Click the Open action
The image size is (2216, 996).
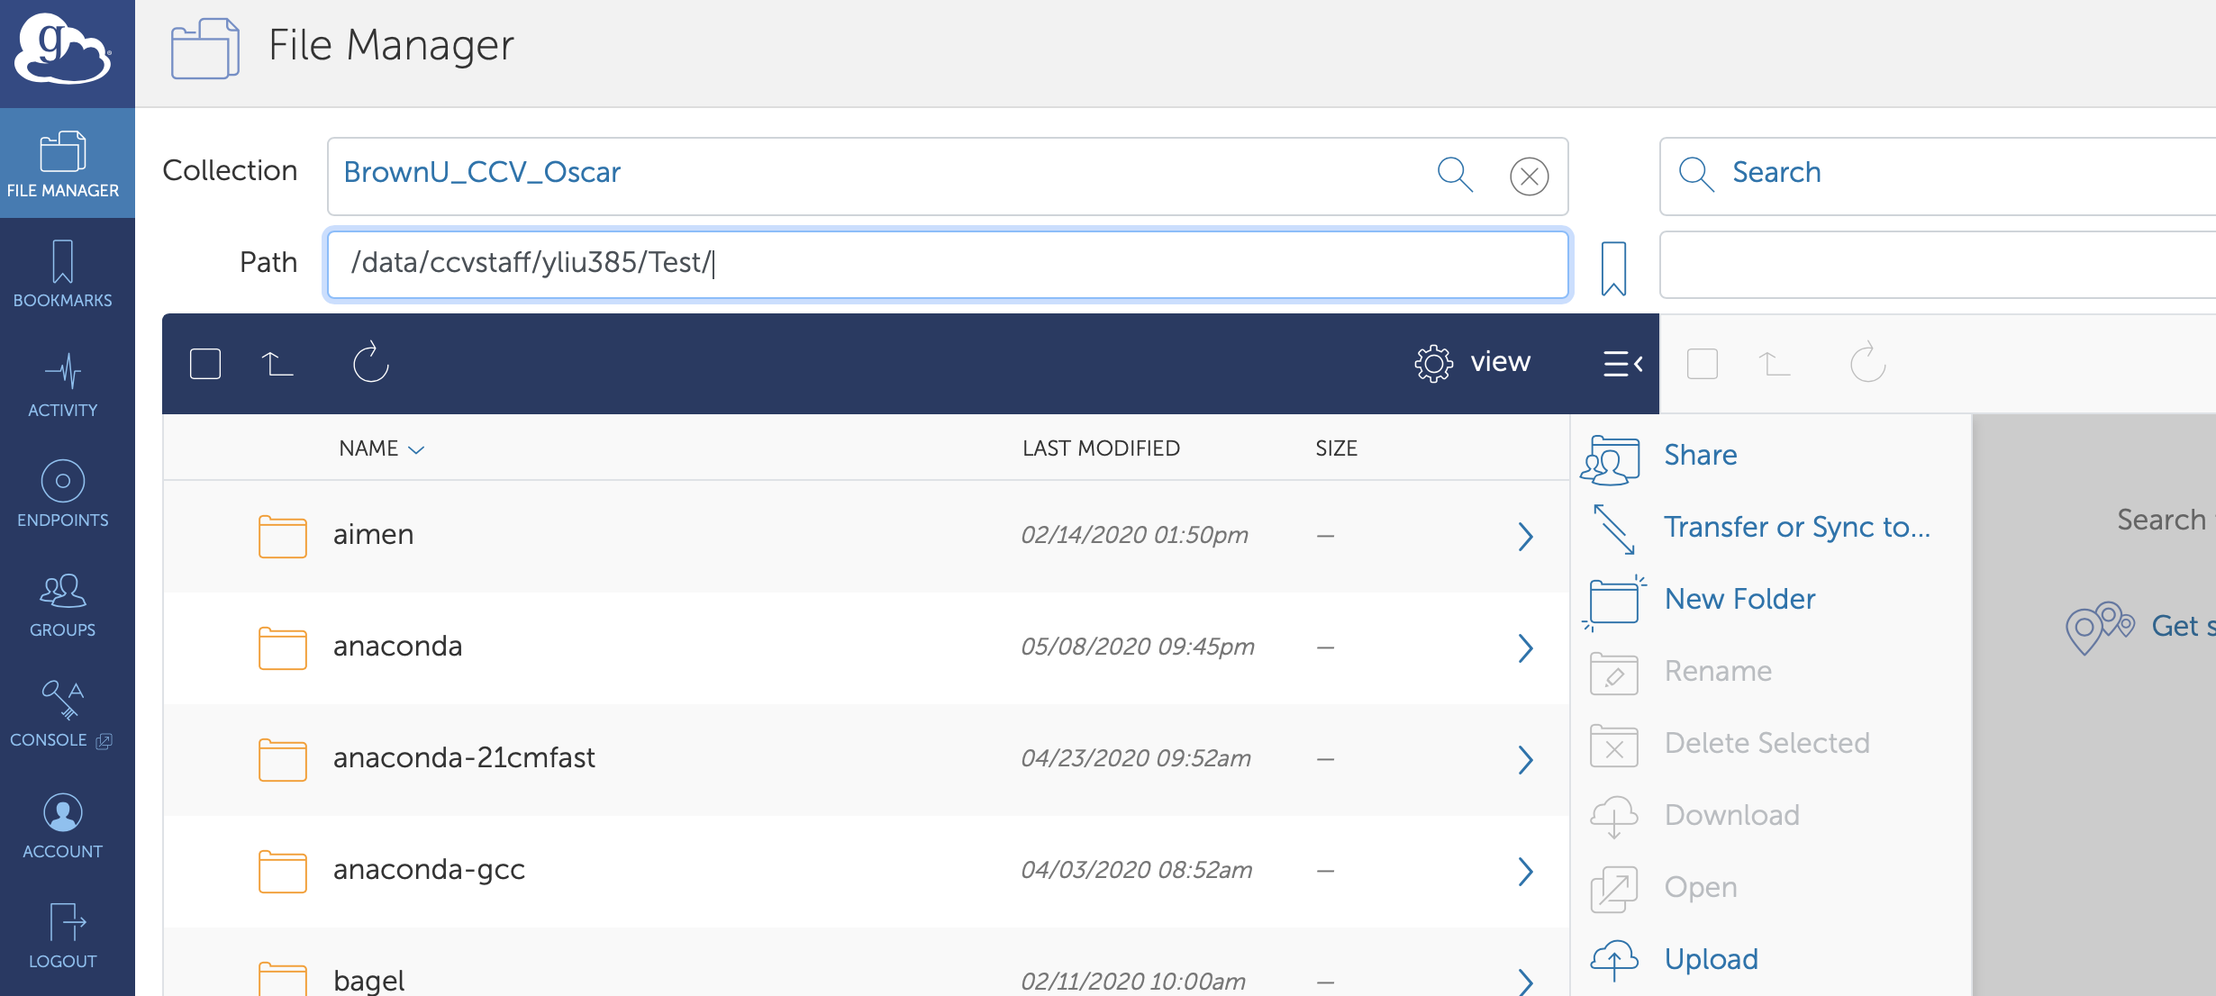(1663, 888)
